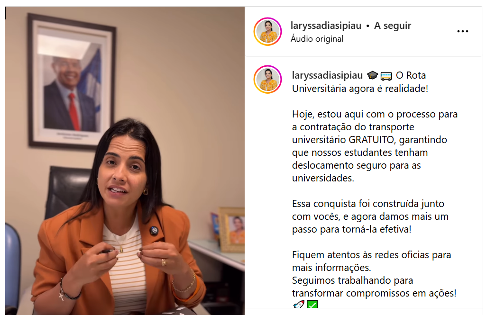Open the 'Áudio original' audio link
The height and width of the screenshot is (315, 486).
pos(317,39)
